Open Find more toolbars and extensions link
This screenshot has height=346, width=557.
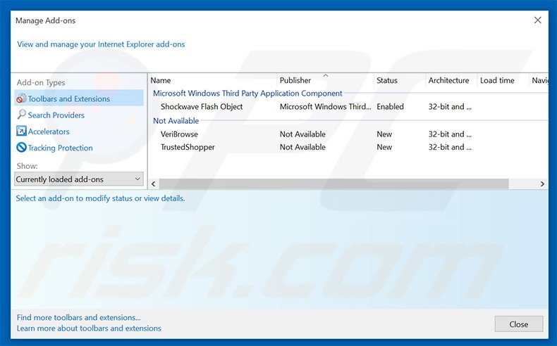78,317
